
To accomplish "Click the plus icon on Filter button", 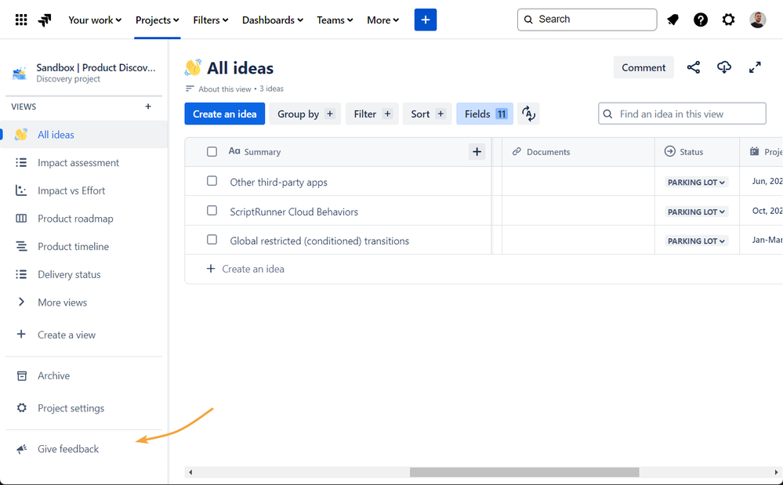I will (387, 114).
